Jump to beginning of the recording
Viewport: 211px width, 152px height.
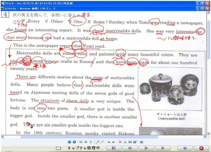click(x=114, y=148)
